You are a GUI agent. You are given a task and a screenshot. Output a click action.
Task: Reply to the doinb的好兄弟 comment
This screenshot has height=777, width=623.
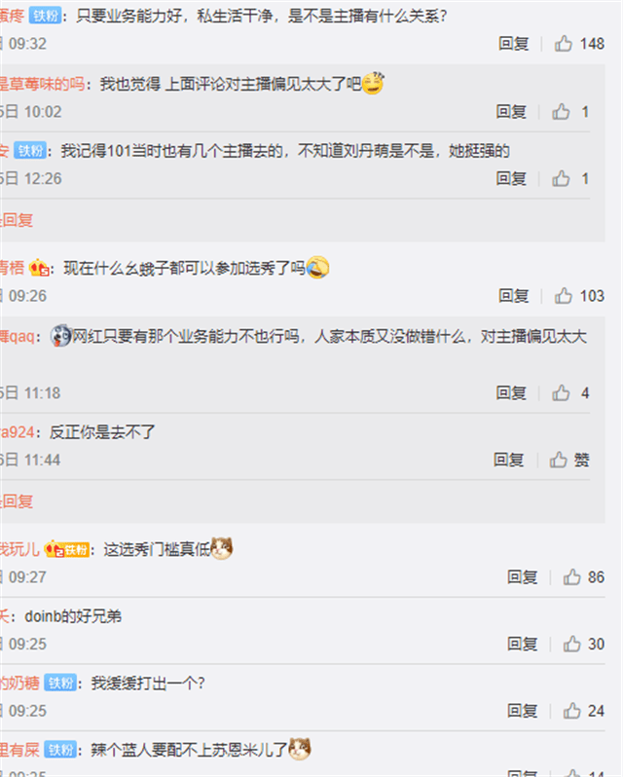tap(522, 645)
